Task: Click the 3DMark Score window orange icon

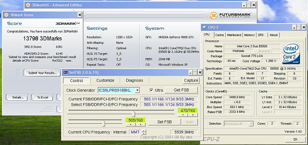Action: pos(7,15)
